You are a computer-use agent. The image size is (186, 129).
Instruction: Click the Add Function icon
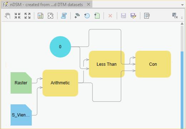pos(77,16)
